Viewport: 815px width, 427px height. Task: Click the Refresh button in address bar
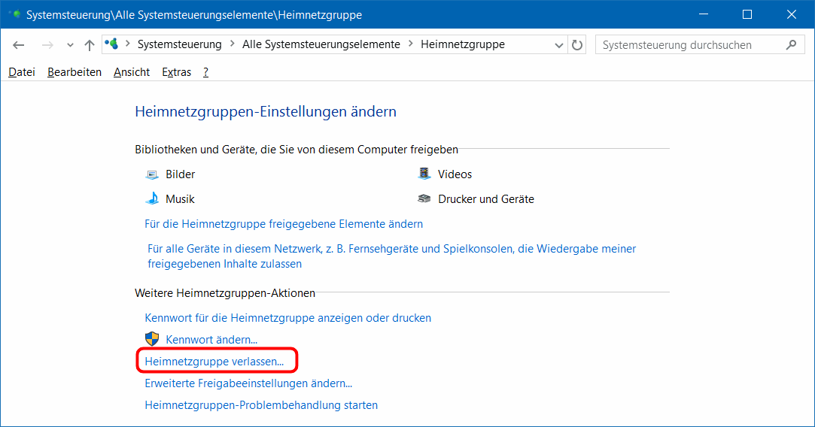point(577,45)
